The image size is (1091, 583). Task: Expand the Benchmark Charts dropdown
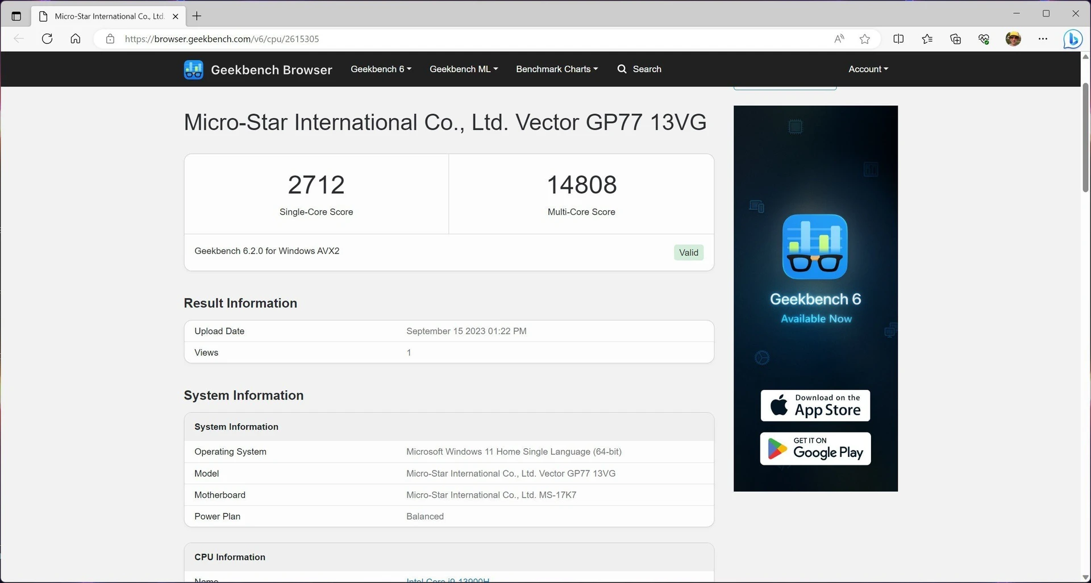point(557,69)
